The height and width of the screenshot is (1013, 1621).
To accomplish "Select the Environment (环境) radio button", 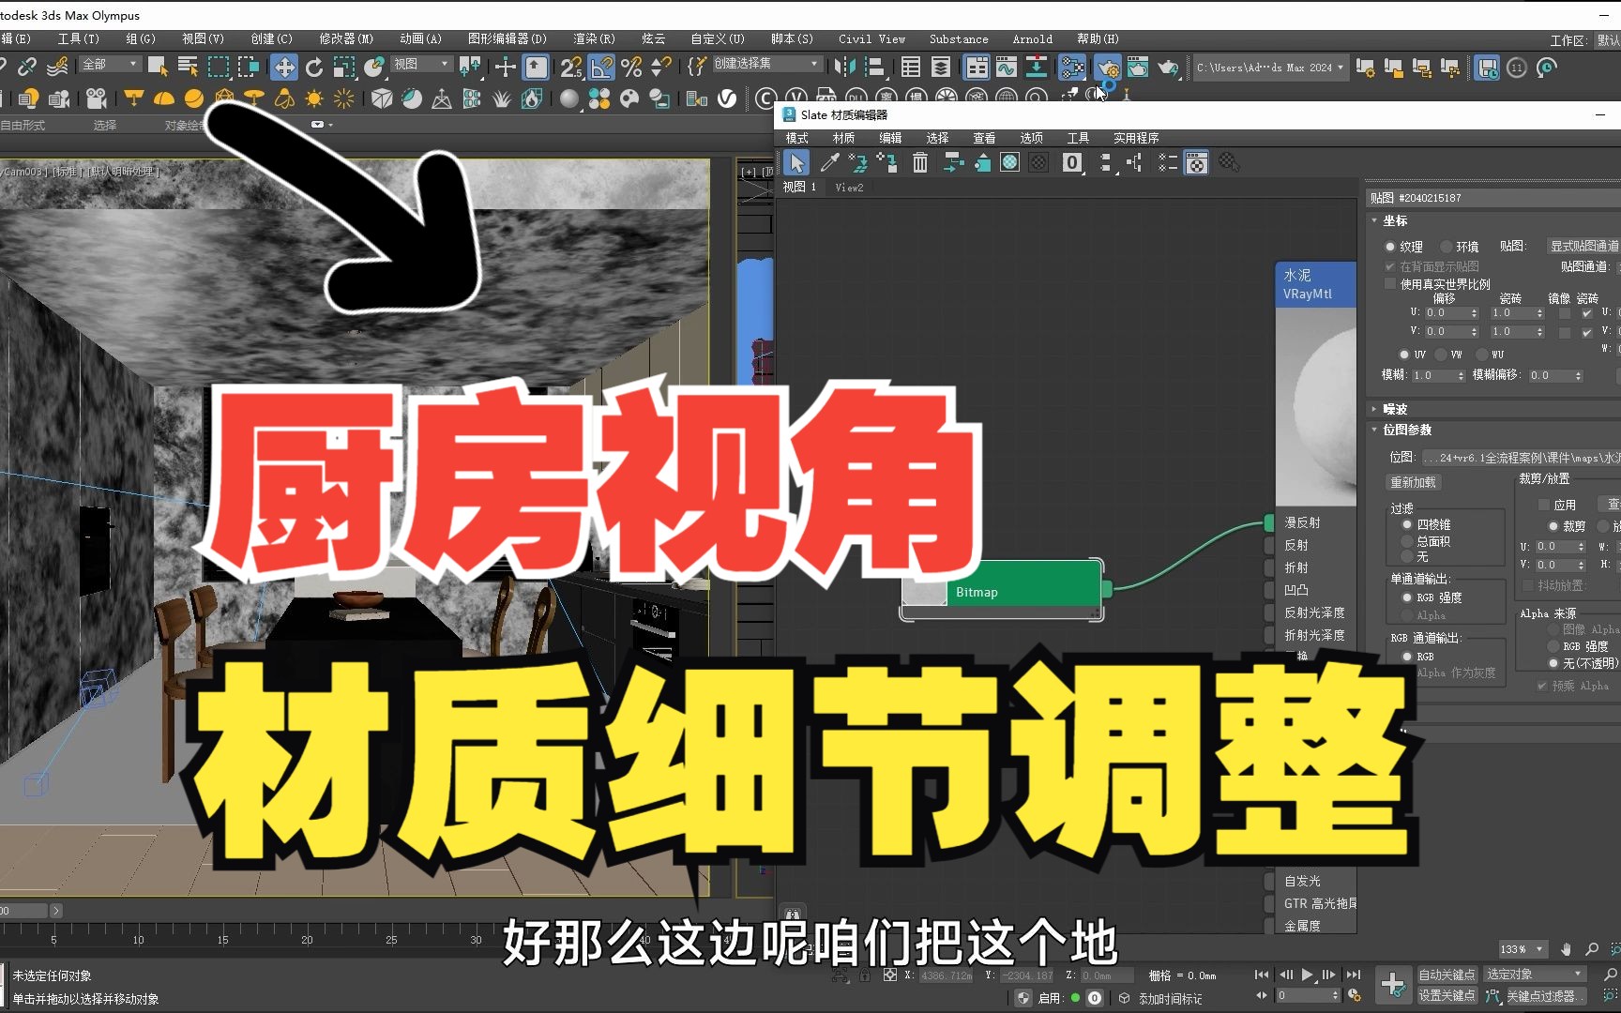I will coord(1446,247).
